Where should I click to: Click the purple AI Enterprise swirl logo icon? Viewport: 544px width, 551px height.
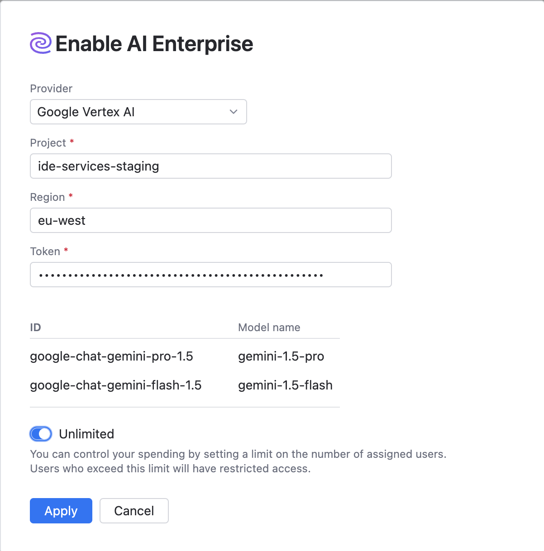coord(41,43)
